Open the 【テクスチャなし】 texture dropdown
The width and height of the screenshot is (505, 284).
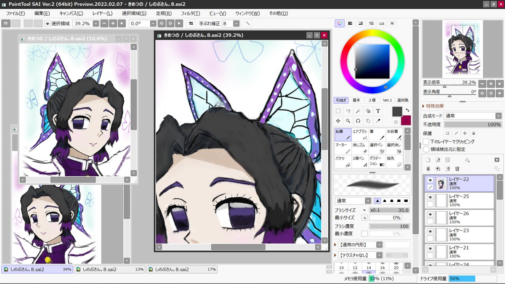click(379, 255)
